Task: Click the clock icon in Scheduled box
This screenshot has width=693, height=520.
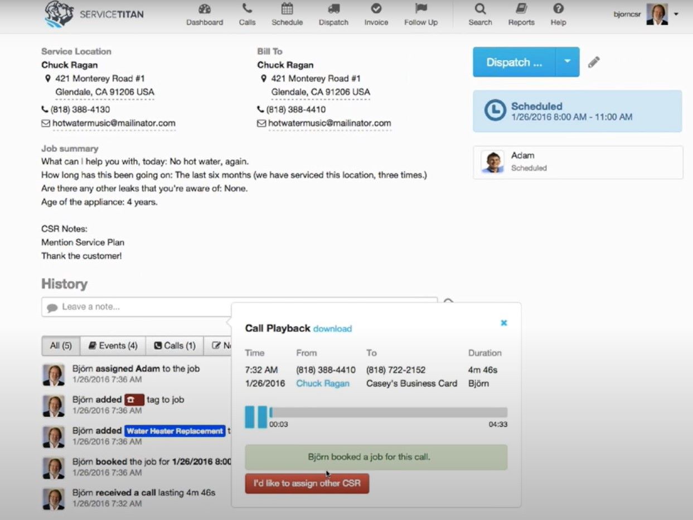Action: click(495, 110)
